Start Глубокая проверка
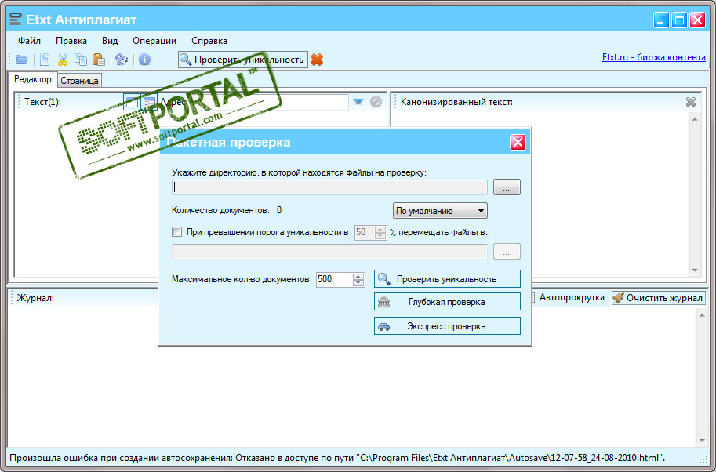716x472 pixels. click(x=447, y=302)
